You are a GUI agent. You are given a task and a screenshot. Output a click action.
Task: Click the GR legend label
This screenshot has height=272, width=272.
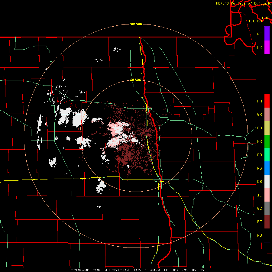[x=259, y=115]
